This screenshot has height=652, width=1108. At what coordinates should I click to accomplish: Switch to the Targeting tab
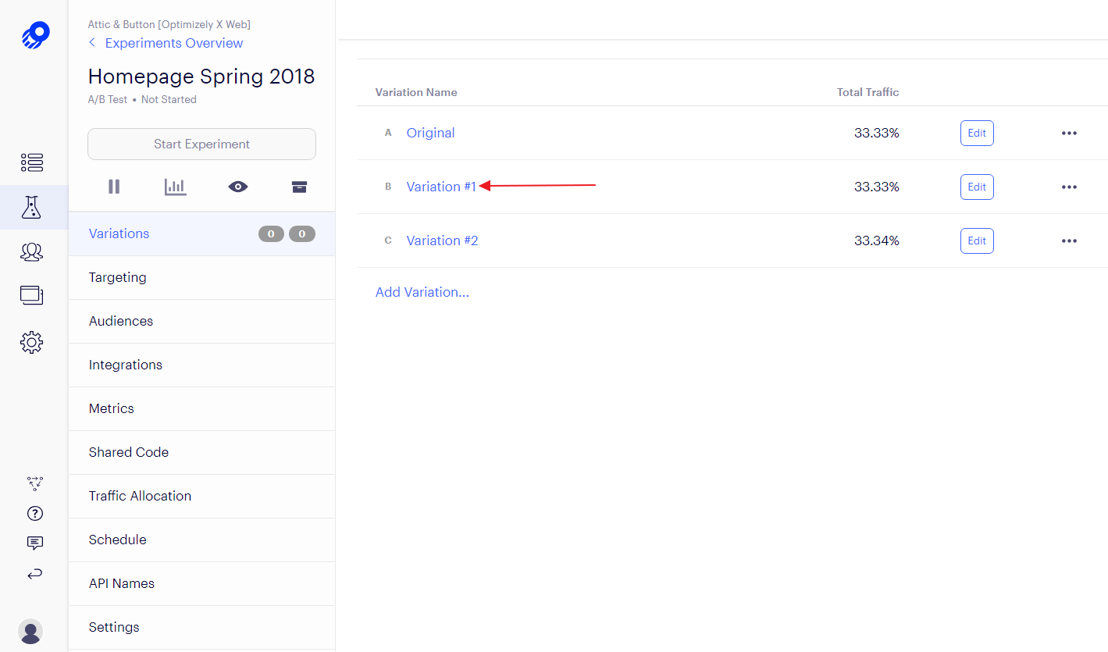(118, 277)
